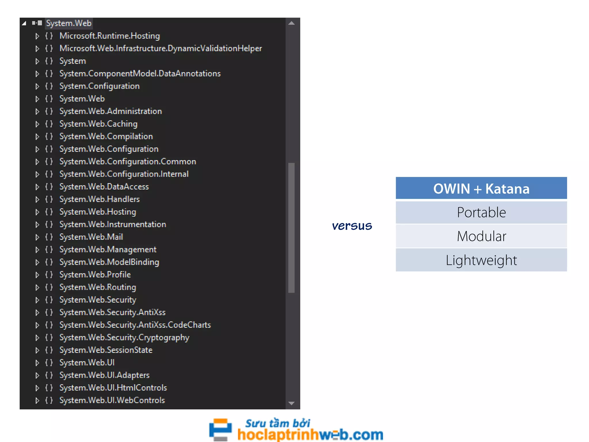
Task: Click namespace icon beside System.Web.Profile
Action: [x=49, y=275]
